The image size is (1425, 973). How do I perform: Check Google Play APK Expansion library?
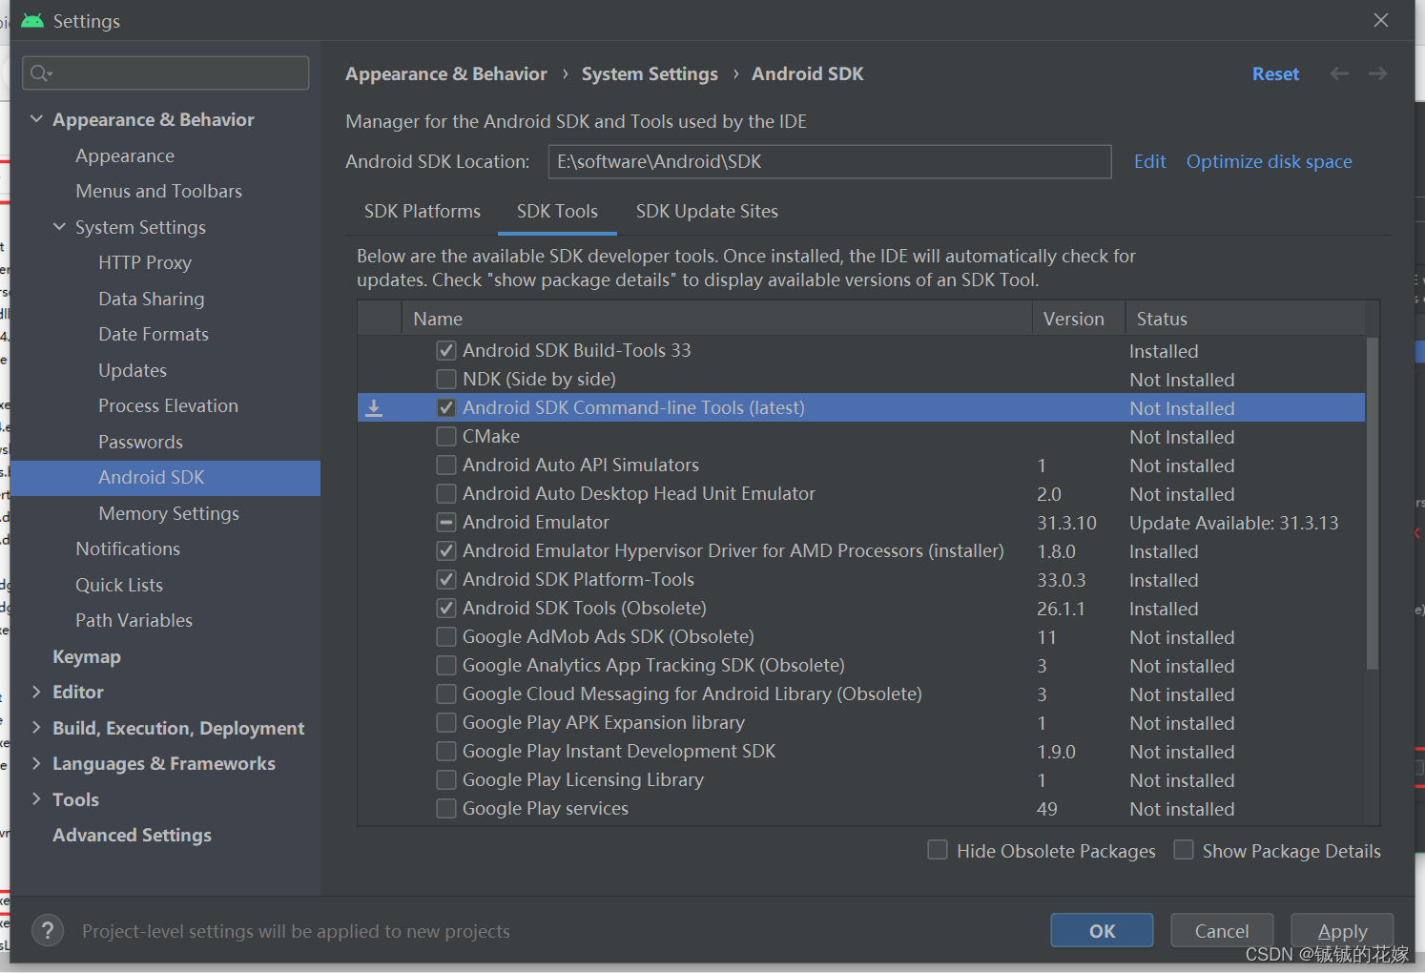pos(445,722)
